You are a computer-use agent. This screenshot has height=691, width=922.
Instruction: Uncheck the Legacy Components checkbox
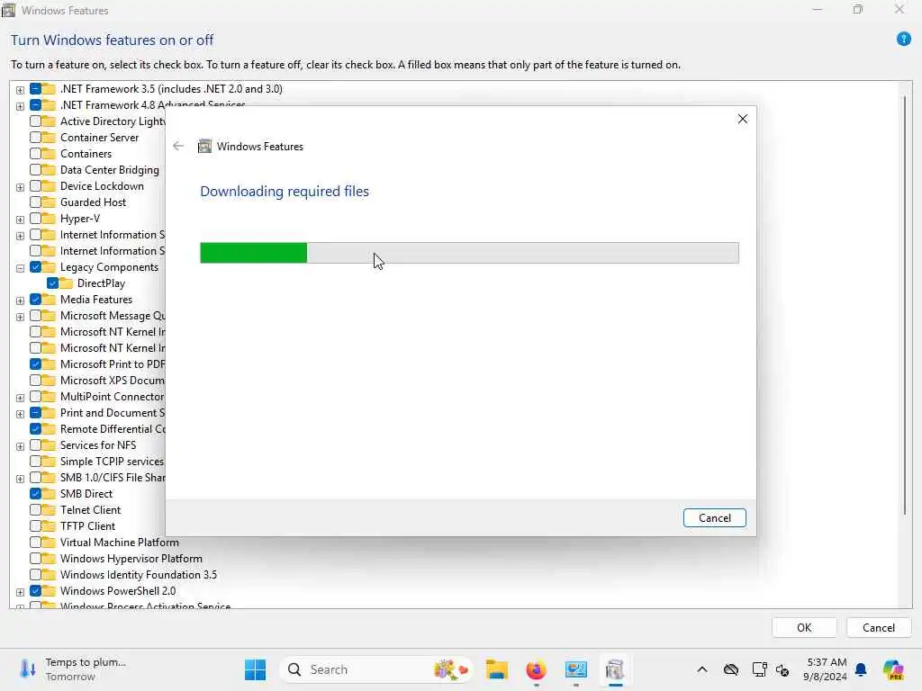pos(35,266)
